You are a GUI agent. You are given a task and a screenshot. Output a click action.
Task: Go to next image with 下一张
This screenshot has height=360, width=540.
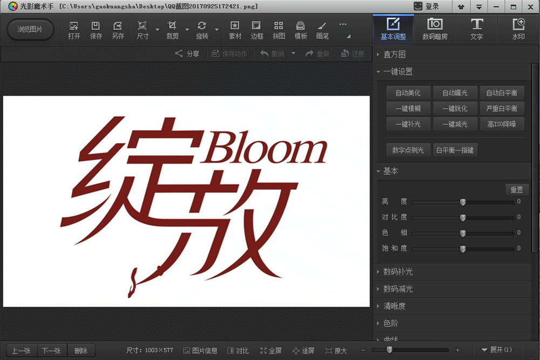(52, 351)
